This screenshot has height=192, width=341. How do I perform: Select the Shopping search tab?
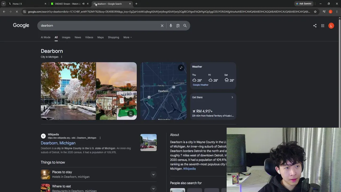[113, 37]
